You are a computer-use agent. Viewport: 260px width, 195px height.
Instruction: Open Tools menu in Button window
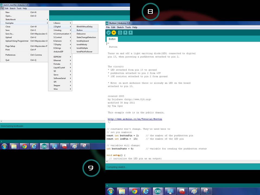tap(128, 27)
